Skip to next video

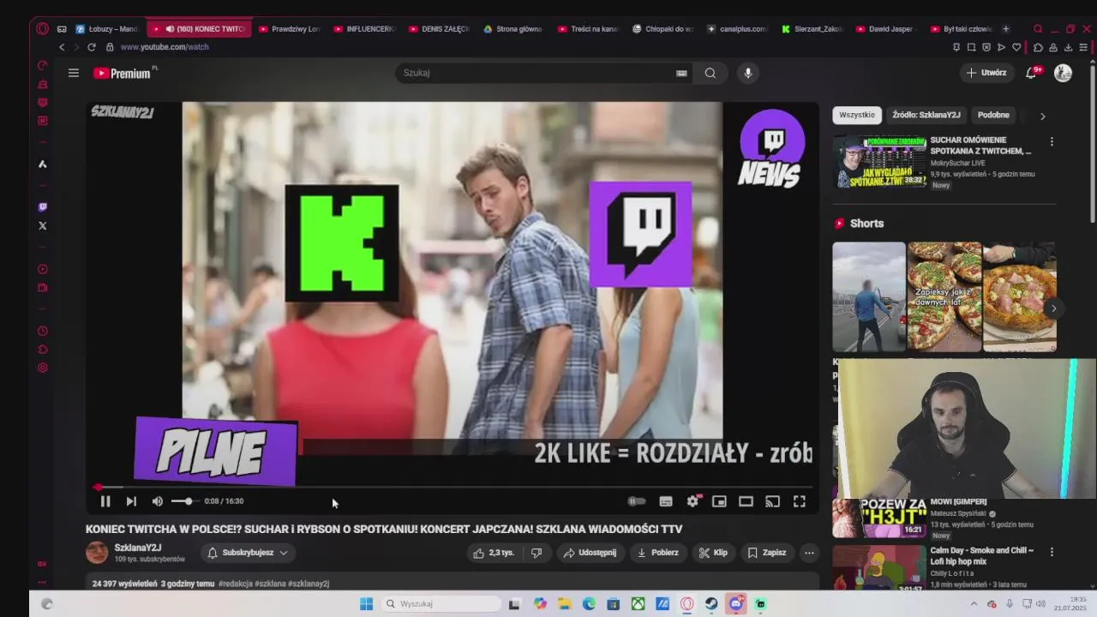[131, 501]
